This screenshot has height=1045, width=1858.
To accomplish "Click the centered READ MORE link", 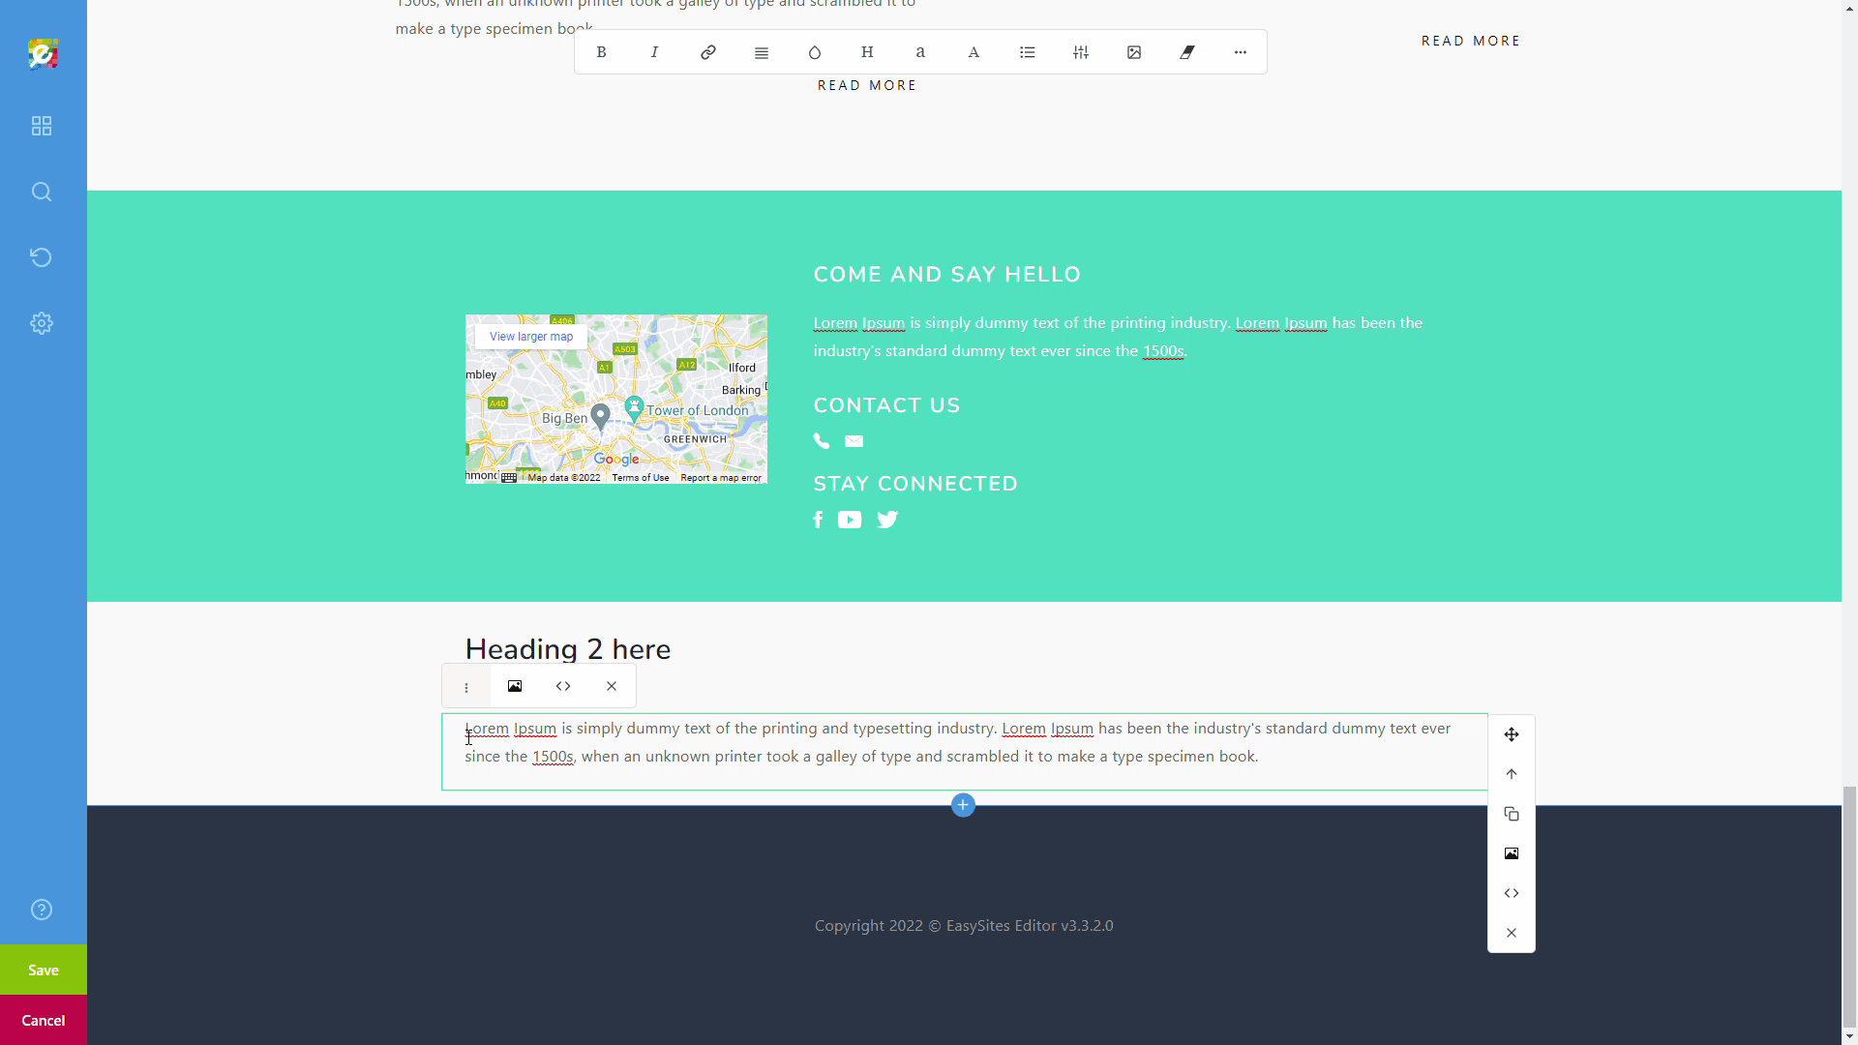I will pyautogui.click(x=867, y=85).
